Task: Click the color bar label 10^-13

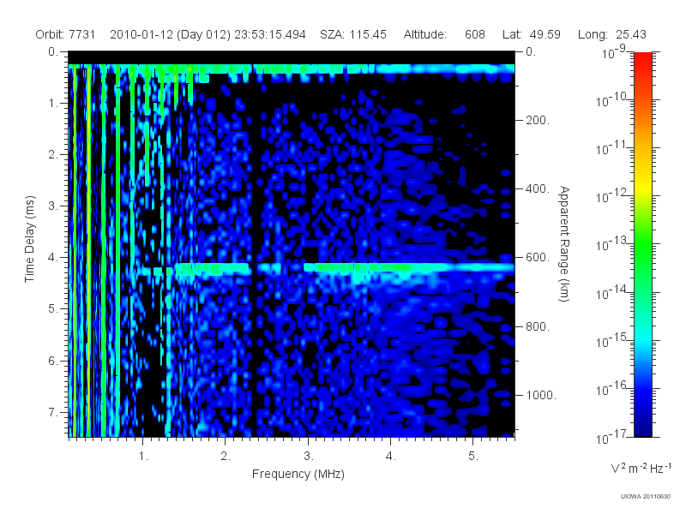Action: point(611,245)
